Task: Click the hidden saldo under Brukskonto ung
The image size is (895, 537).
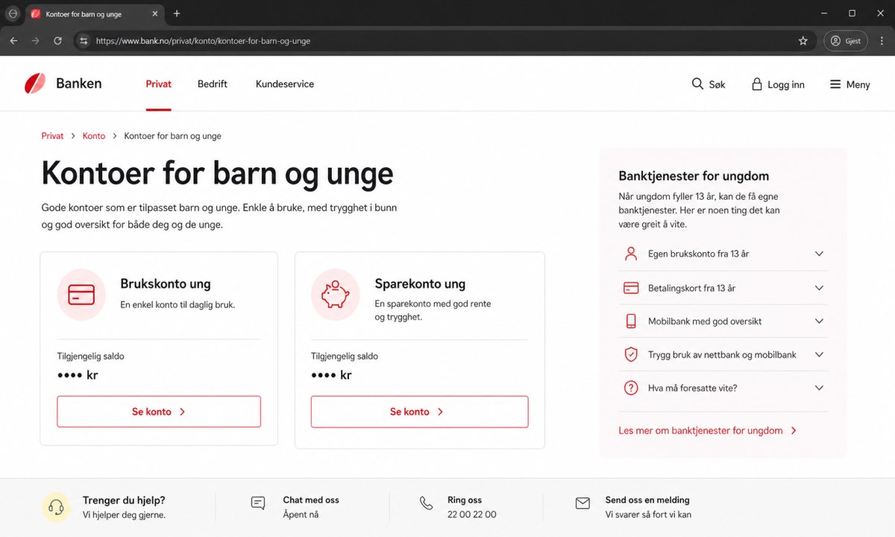Action: coord(78,375)
